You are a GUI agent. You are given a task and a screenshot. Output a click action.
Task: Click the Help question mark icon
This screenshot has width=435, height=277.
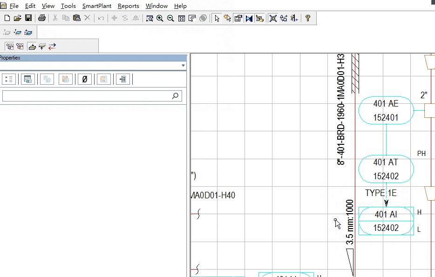pos(308,18)
